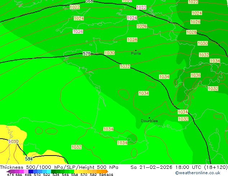Select the 584 height contour label
The image size is (228, 176).
(29, 159)
